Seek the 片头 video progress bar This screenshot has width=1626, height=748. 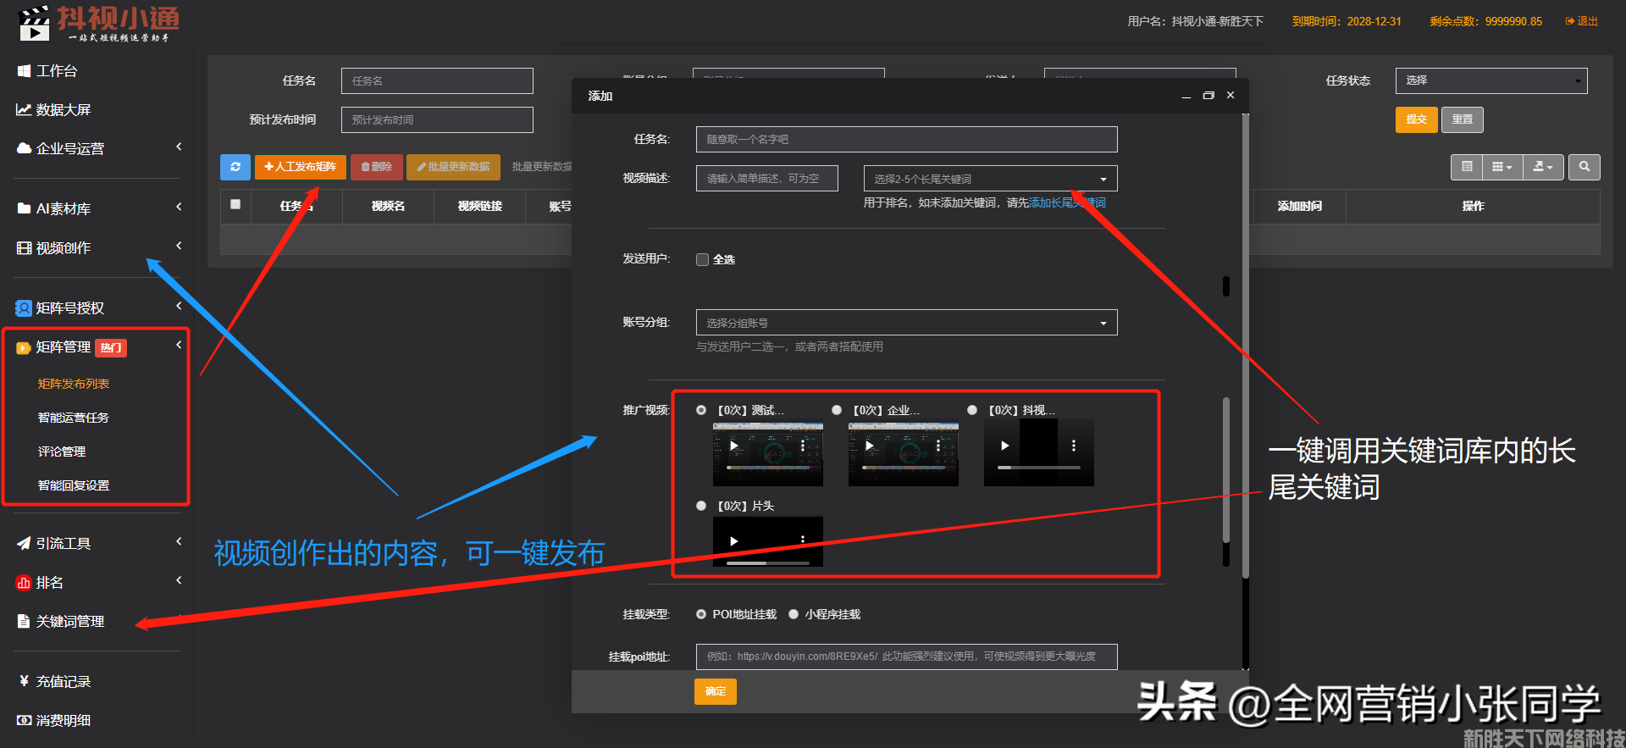pyautogui.click(x=768, y=563)
